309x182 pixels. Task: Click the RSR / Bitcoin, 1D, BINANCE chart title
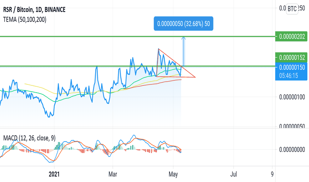34,10
